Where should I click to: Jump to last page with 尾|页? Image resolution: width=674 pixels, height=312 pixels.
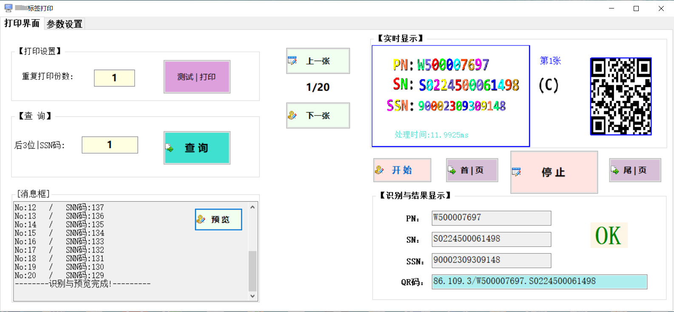click(635, 170)
